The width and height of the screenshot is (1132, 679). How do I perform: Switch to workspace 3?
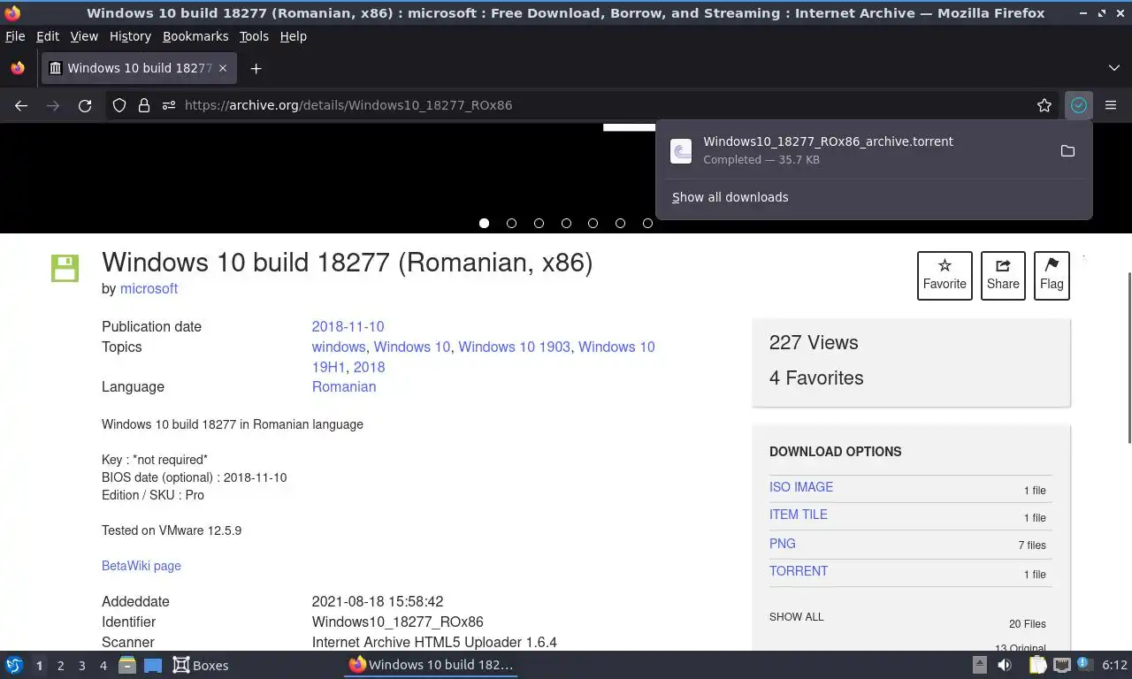click(x=81, y=666)
